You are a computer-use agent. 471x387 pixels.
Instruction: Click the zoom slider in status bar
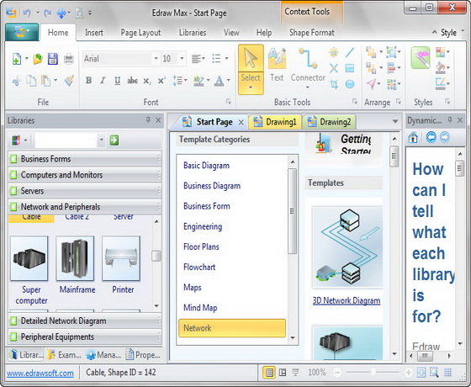tap(373, 373)
